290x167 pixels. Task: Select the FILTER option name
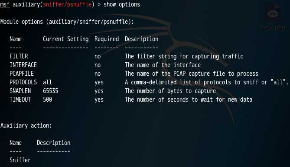[19, 56]
